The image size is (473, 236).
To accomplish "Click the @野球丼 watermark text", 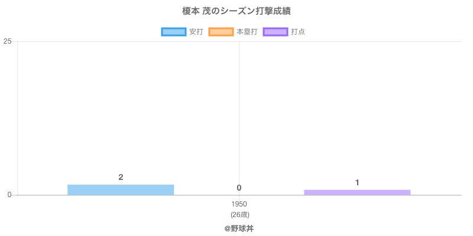I will (239, 228).
